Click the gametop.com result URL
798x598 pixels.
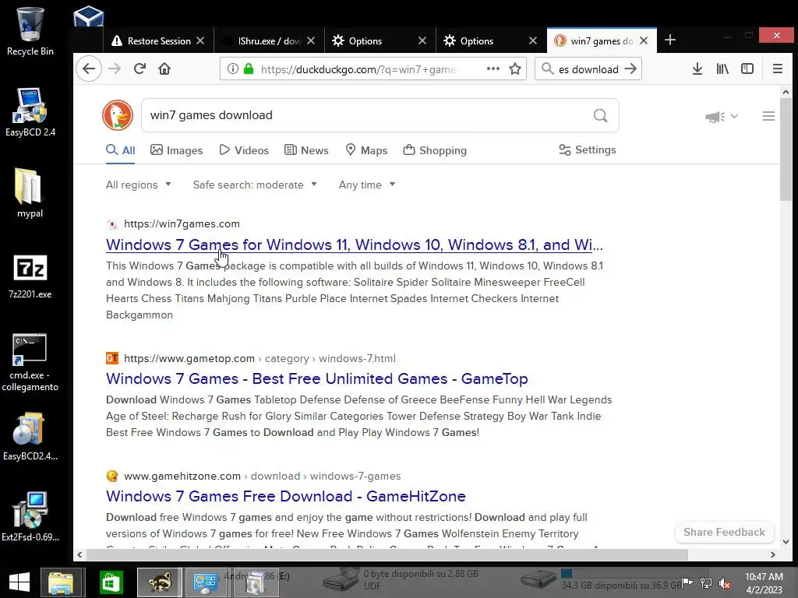tap(260, 358)
